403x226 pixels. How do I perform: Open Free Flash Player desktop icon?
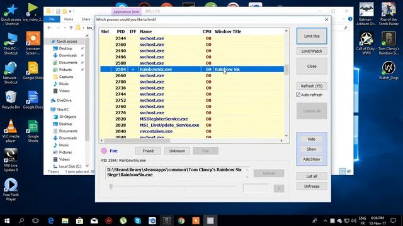coord(11,189)
